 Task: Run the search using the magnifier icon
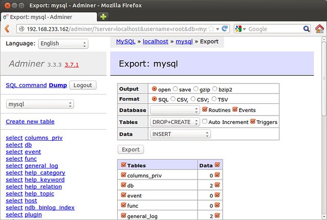(306, 29)
